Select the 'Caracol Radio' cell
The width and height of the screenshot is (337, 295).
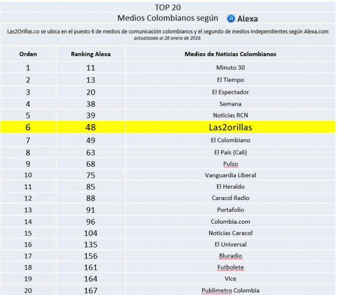point(230,198)
